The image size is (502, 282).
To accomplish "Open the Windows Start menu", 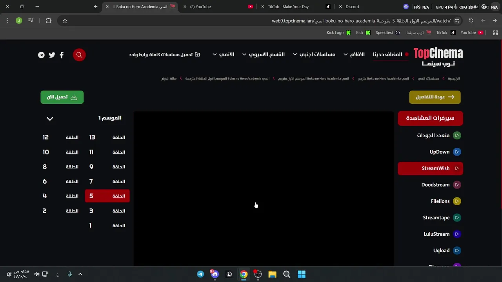I will [301, 274].
